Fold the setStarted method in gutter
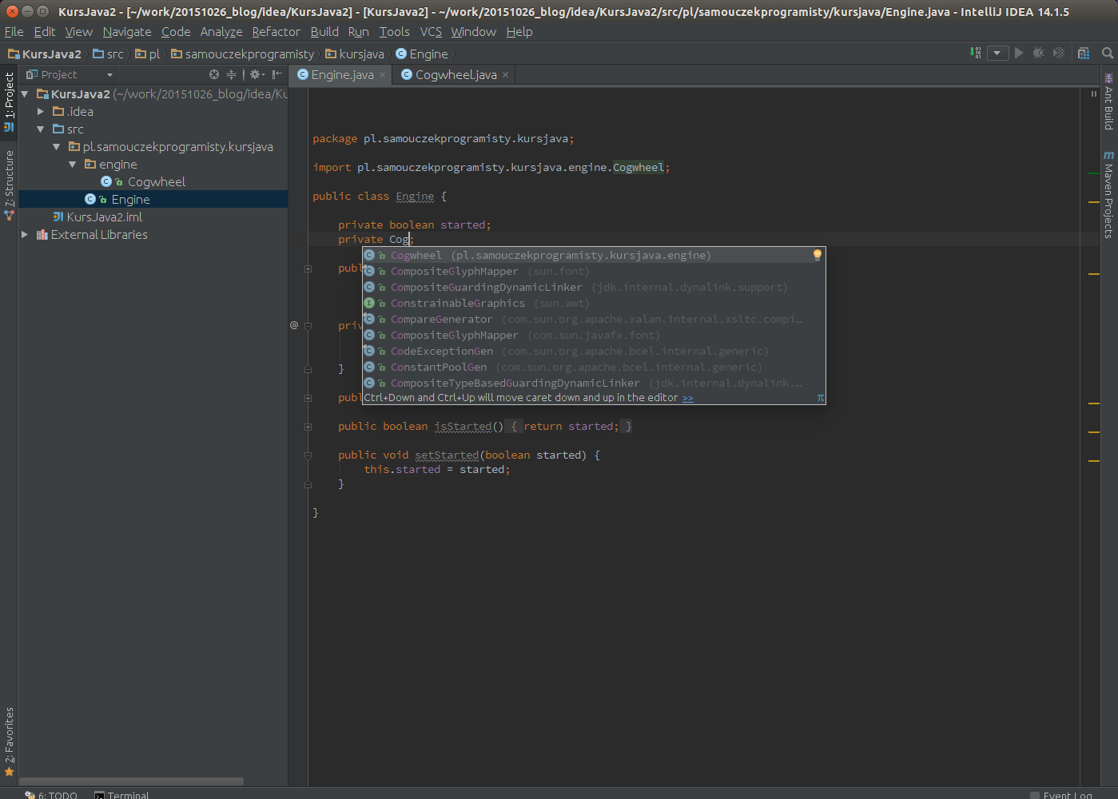 point(308,455)
